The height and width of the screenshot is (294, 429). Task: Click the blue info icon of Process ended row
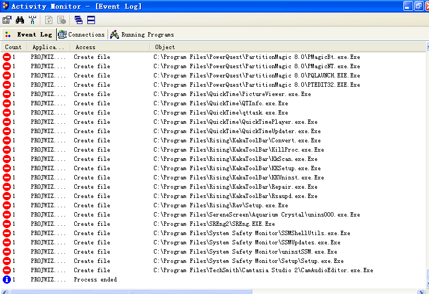pos(7,279)
